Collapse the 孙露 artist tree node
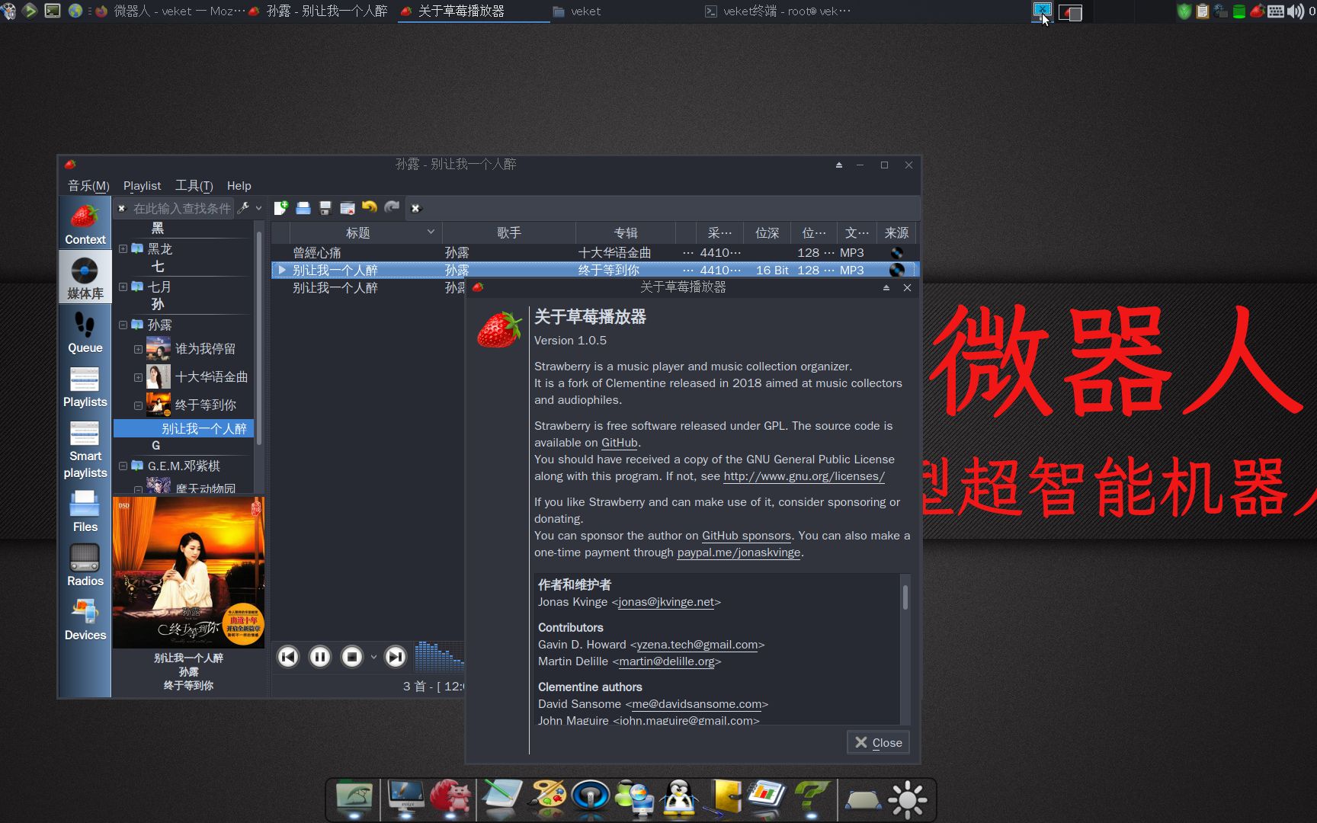The width and height of the screenshot is (1317, 823). [x=123, y=325]
